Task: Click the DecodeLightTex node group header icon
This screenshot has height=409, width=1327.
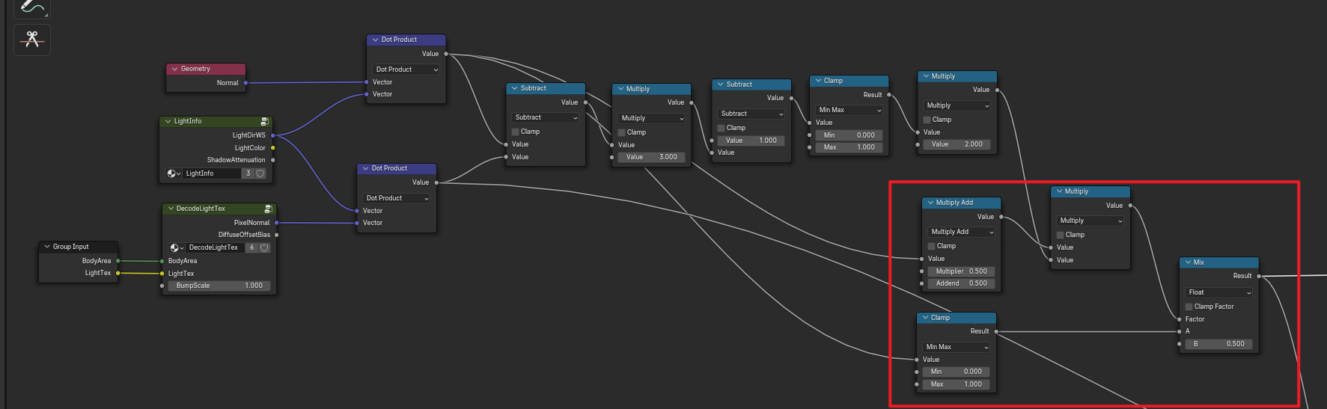Action: pos(268,209)
